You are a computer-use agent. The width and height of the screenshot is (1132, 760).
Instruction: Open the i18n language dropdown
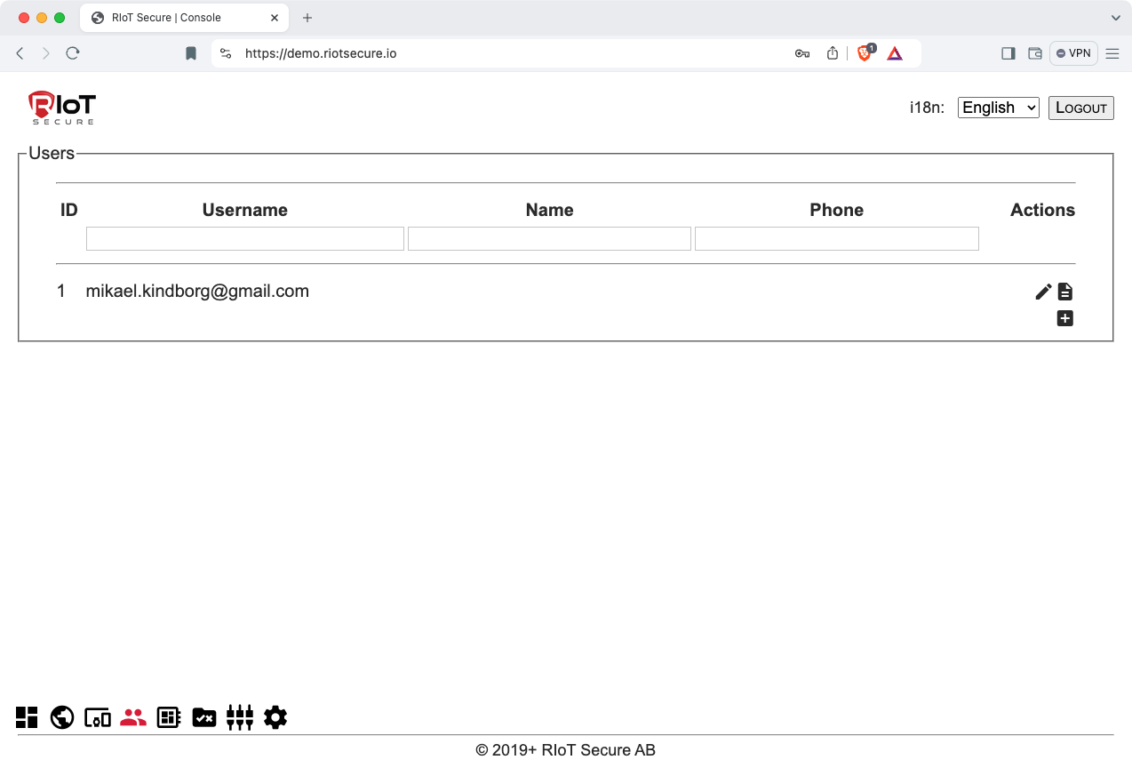[998, 108]
